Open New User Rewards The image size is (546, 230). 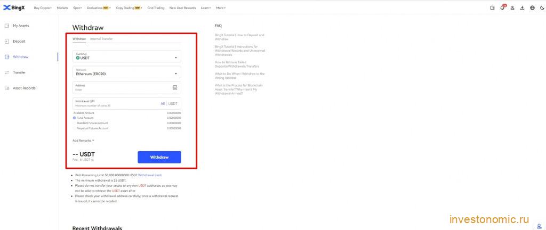click(182, 7)
